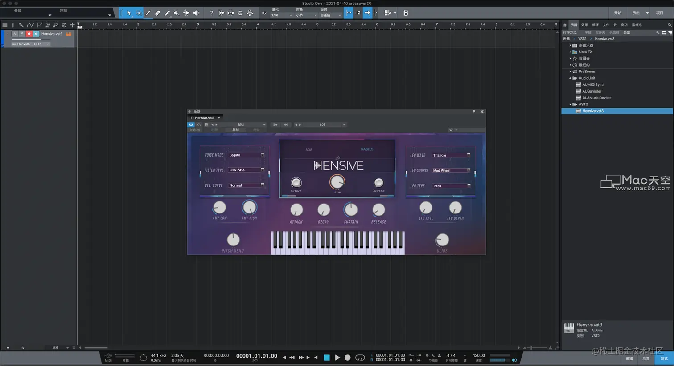Toggle snap to grid button
This screenshot has height=366, width=674.
coord(349,13)
